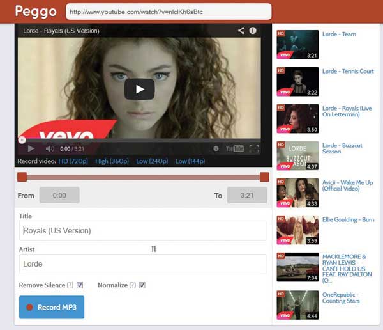This screenshot has height=330, width=383.
Task: Click the info icon beside share icon
Action: tap(253, 31)
